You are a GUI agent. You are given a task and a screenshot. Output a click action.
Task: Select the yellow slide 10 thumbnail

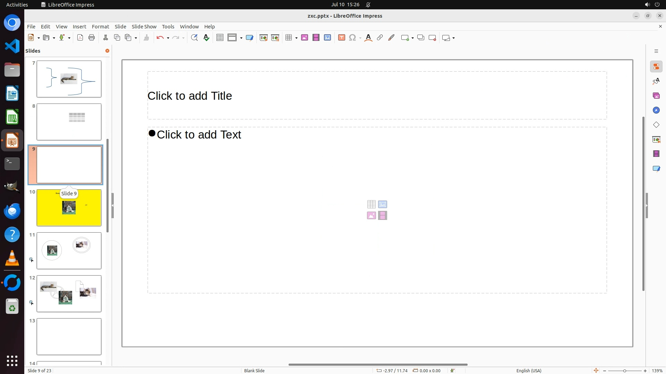69,208
